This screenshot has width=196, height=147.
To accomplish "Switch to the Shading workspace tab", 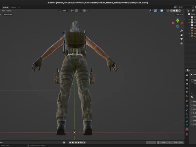I will click(x=13, y=7).
